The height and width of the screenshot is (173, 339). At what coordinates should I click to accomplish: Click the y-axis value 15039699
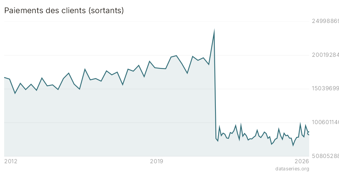325,89
